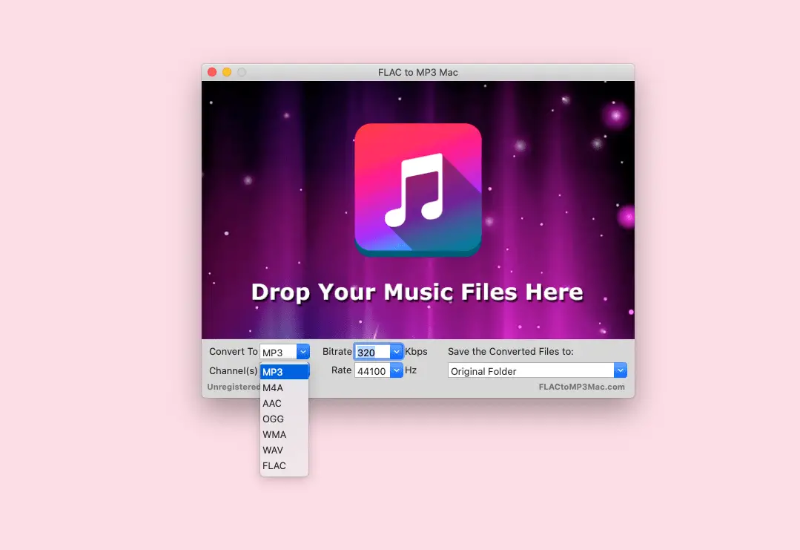Choose M4A from the format list
800x550 pixels.
284,387
